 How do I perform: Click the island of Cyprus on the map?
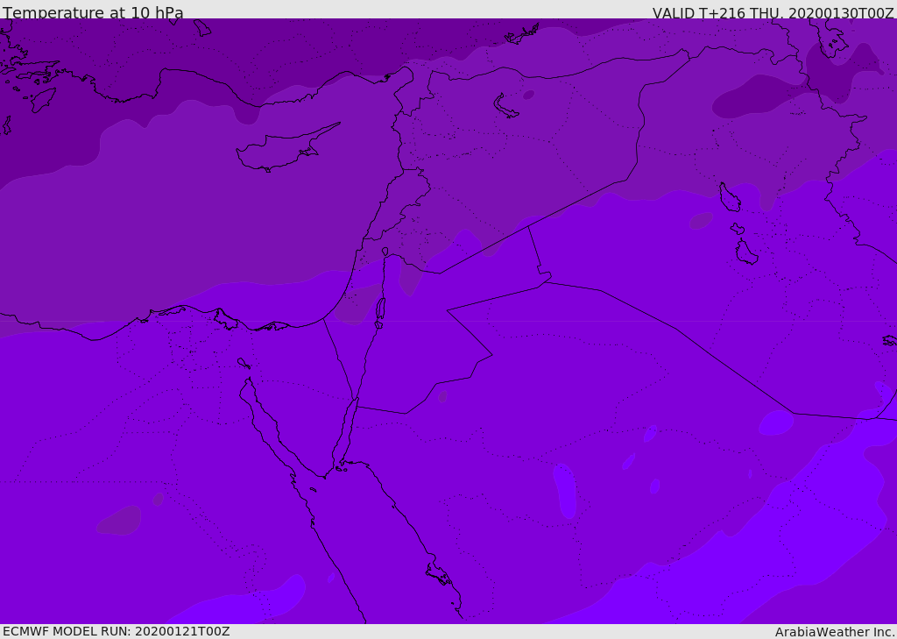coord(287,147)
